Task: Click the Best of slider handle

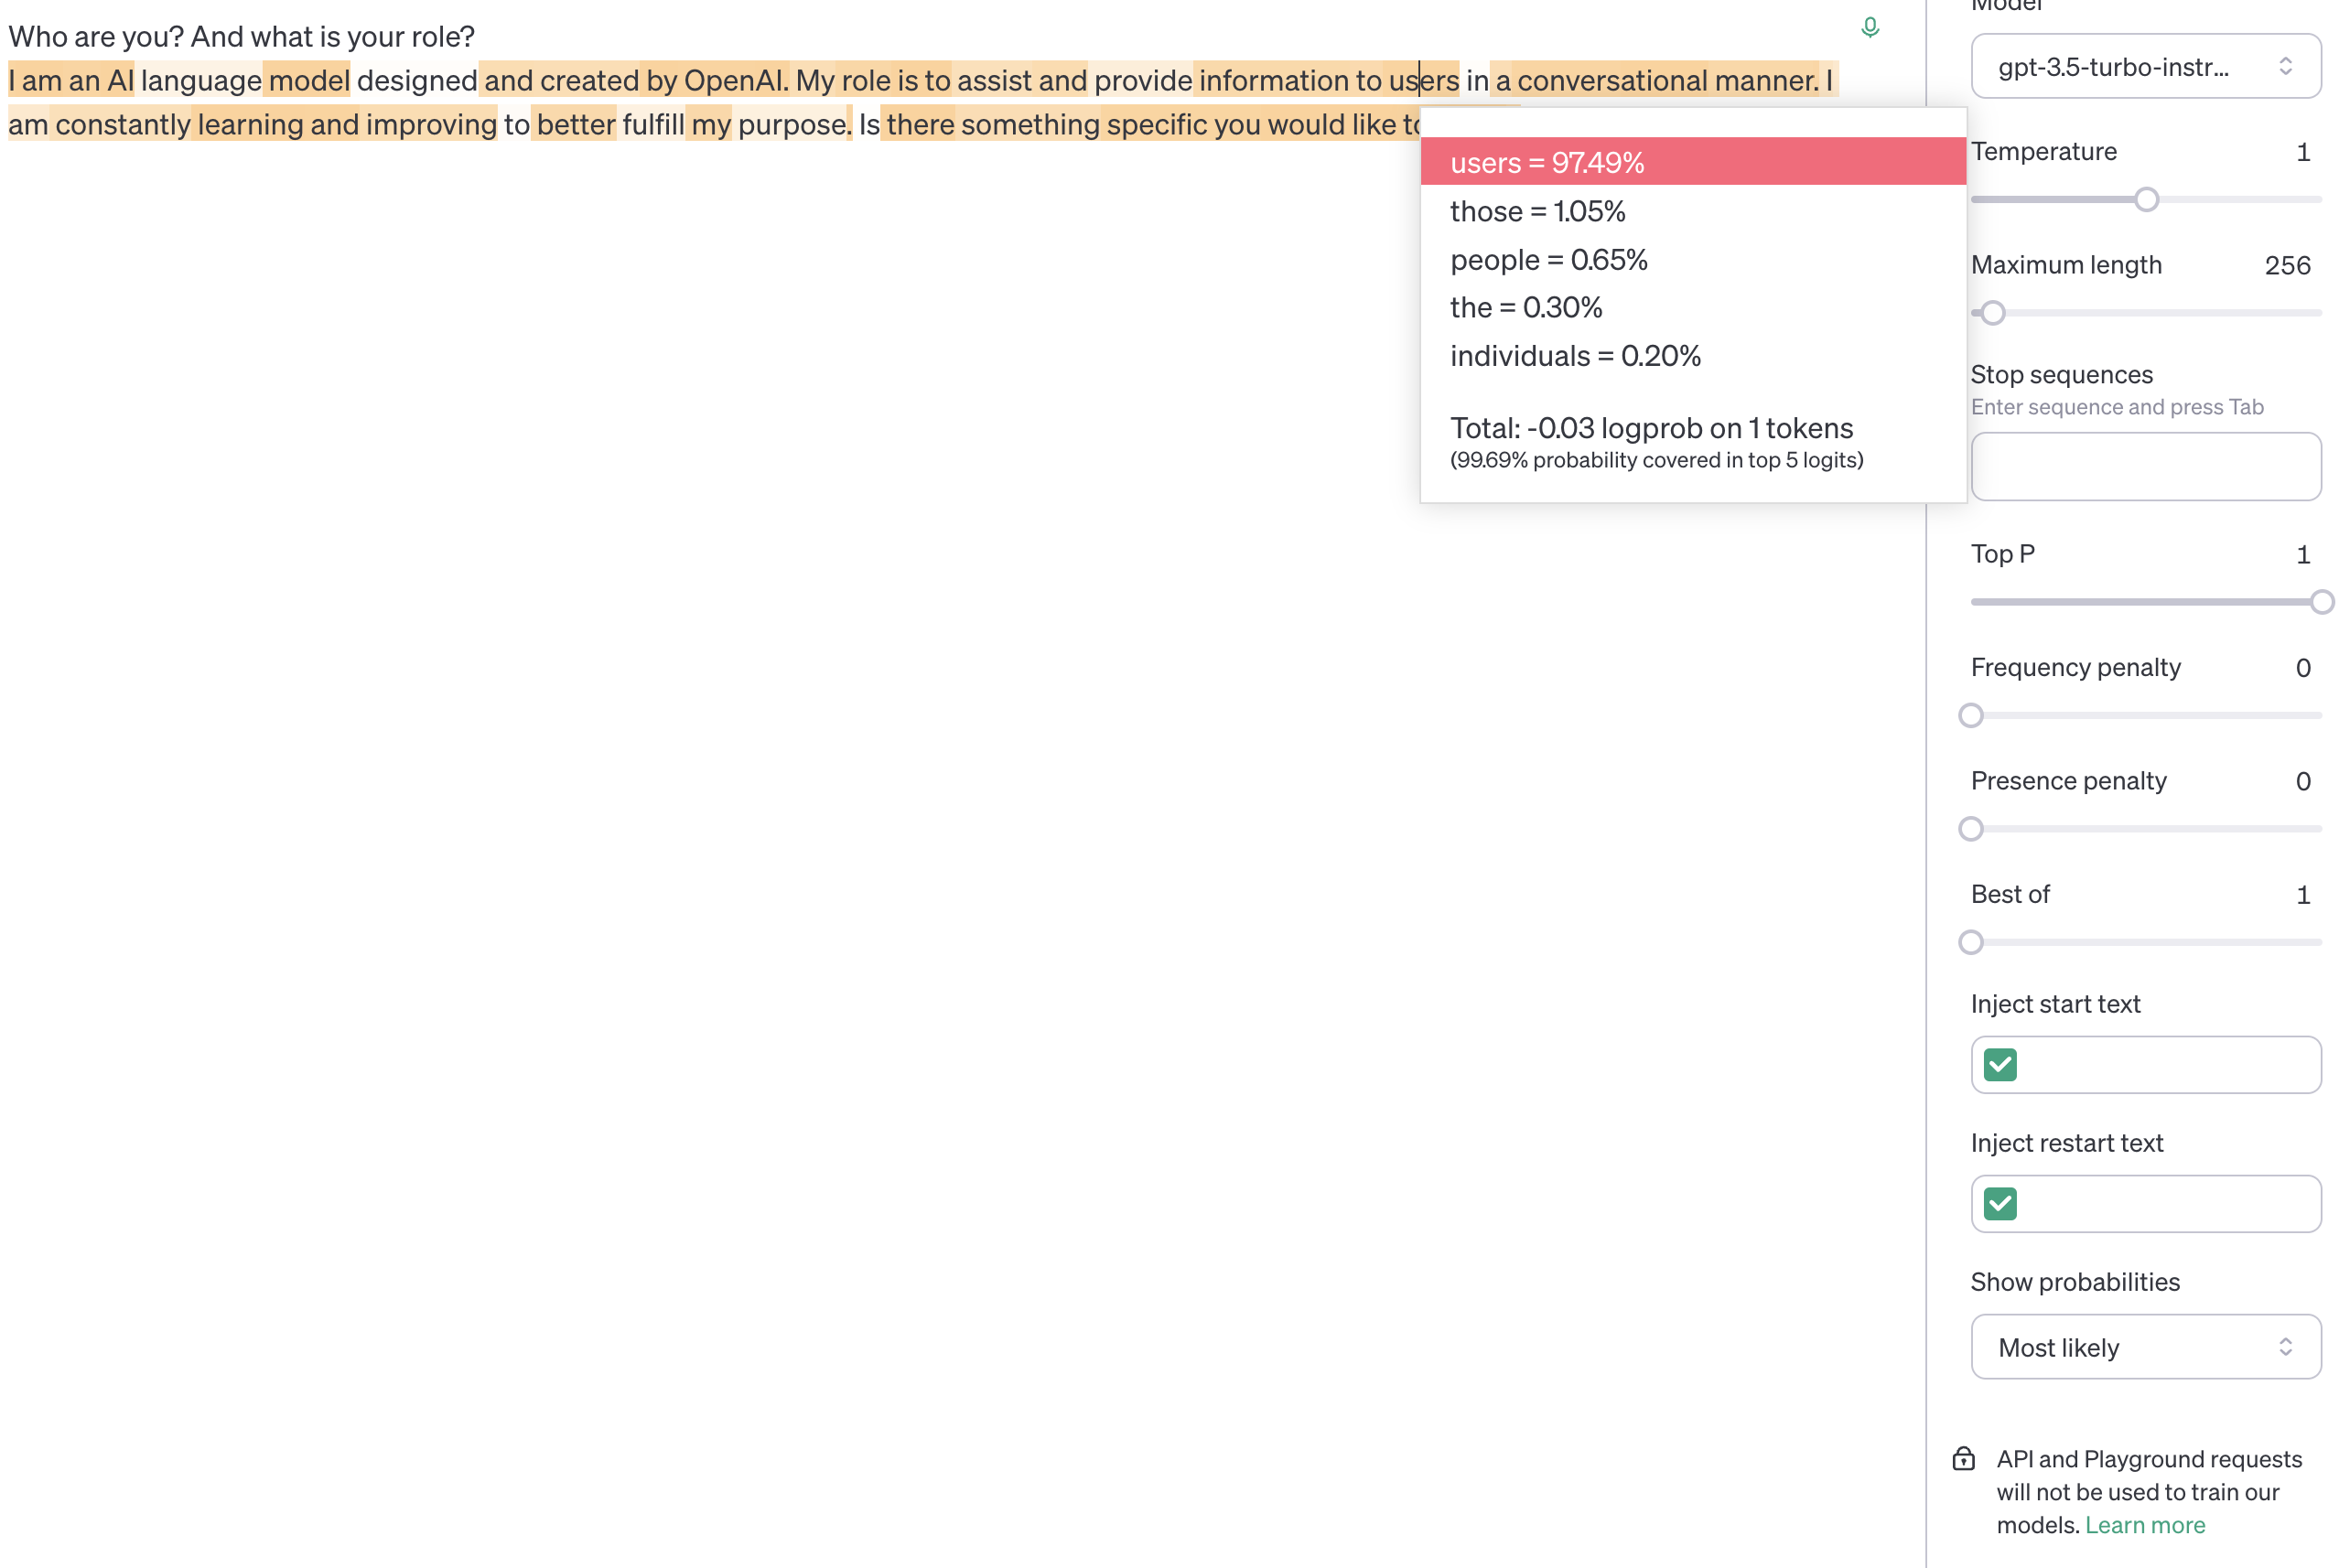Action: click(1970, 942)
